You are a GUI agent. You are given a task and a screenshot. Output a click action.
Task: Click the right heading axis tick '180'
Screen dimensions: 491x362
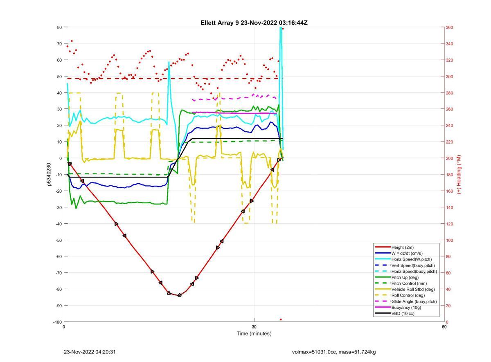449,175
